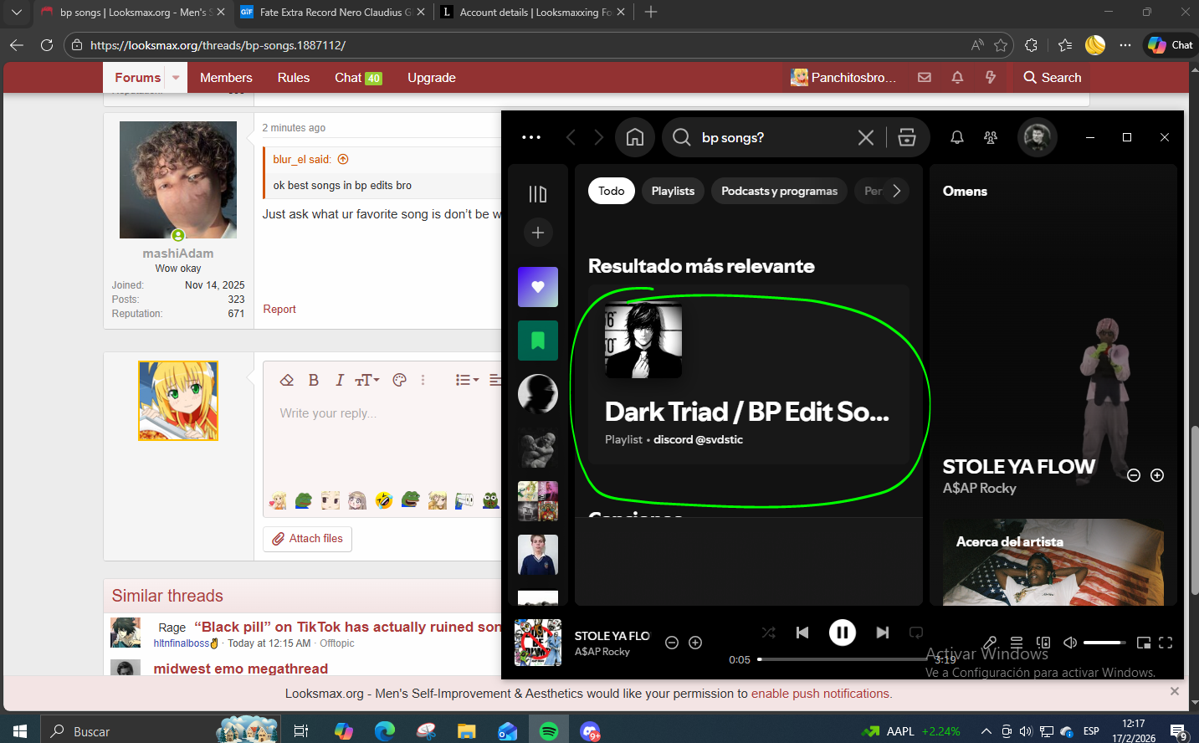1199x743 pixels.
Task: Click the Browse icon in Spotify search bar
Action: point(906,137)
